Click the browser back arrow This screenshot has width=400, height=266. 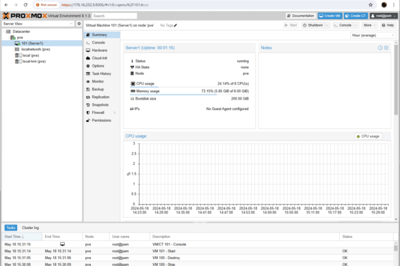click(x=6, y=5)
